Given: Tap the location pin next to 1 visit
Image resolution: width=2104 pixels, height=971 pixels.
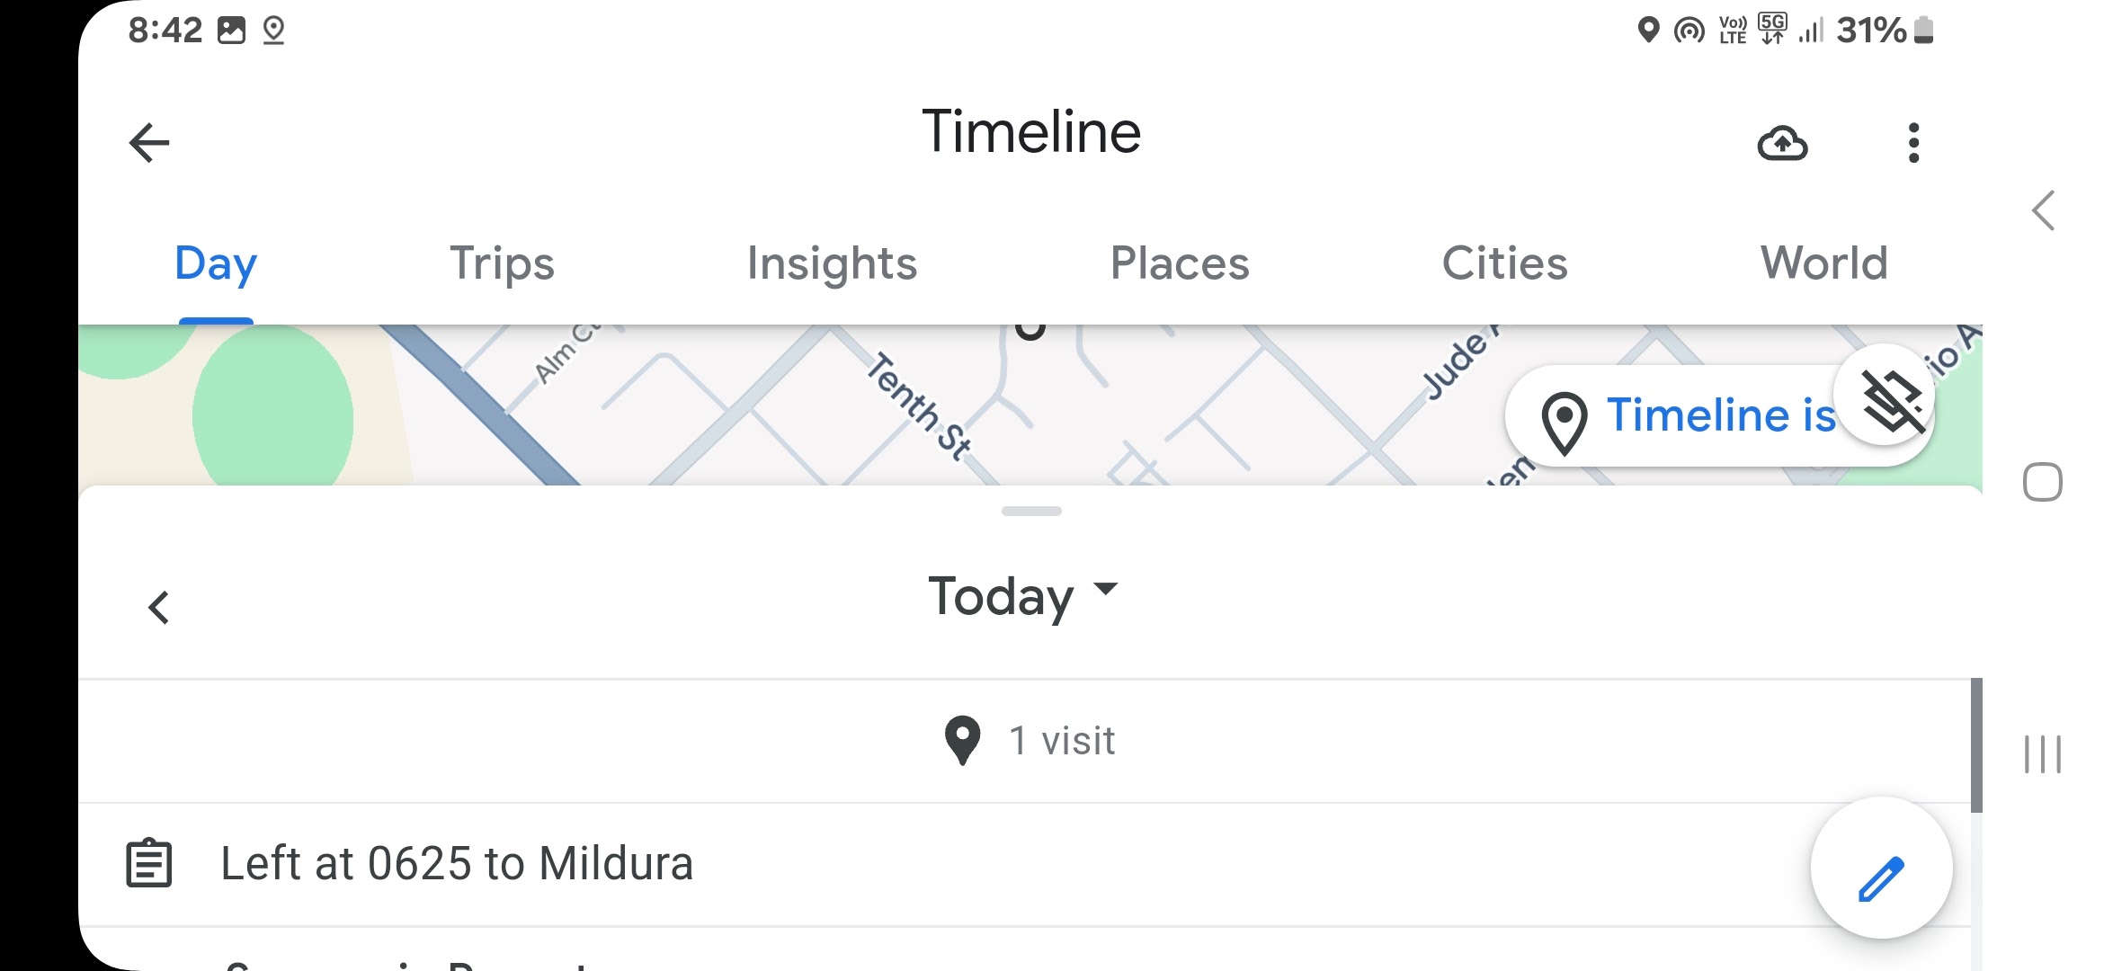Looking at the screenshot, I should click(x=963, y=740).
